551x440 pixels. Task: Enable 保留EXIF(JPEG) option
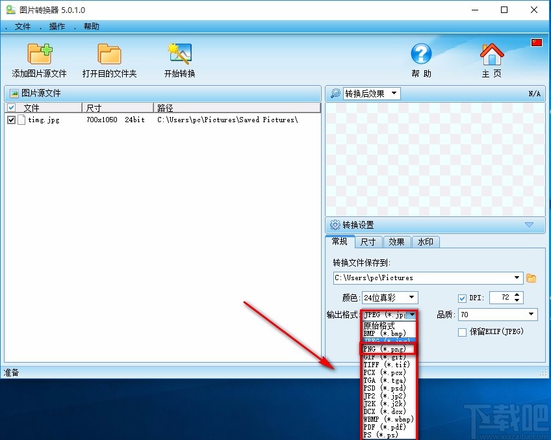(461, 331)
